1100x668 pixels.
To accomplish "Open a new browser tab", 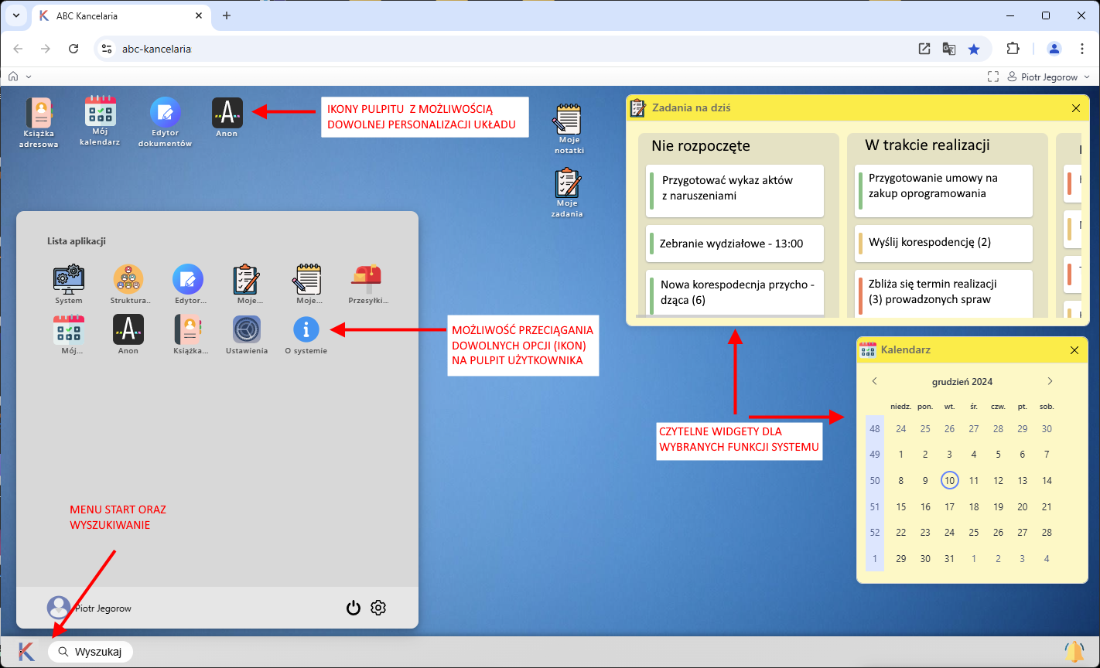I will 227,15.
